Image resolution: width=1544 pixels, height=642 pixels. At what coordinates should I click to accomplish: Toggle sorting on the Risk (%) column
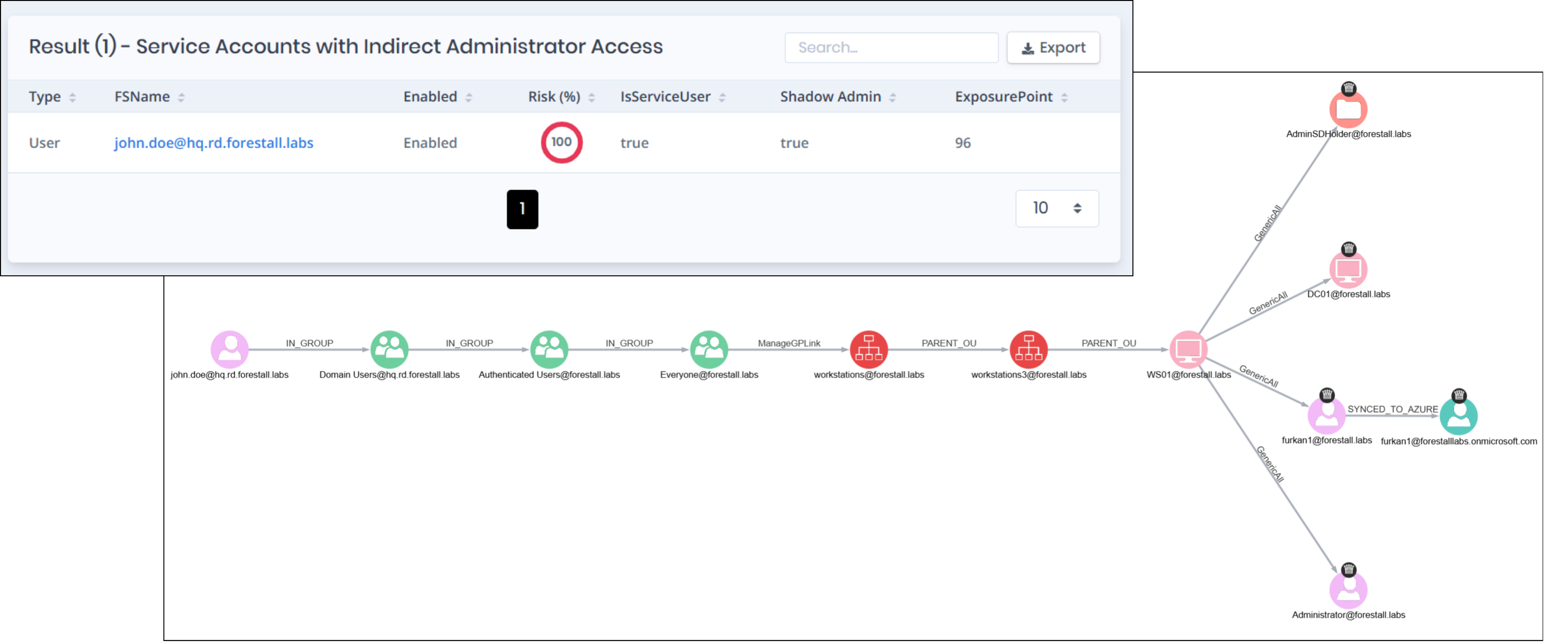593,96
